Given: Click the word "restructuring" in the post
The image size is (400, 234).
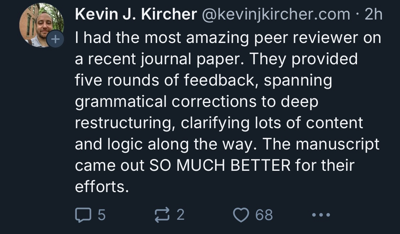Looking at the screenshot, I should pos(124,123).
